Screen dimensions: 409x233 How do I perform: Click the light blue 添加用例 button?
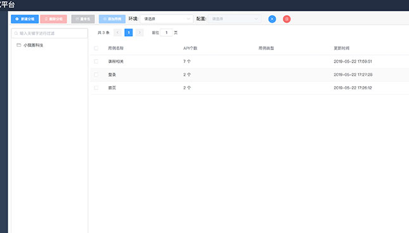pyautogui.click(x=112, y=19)
